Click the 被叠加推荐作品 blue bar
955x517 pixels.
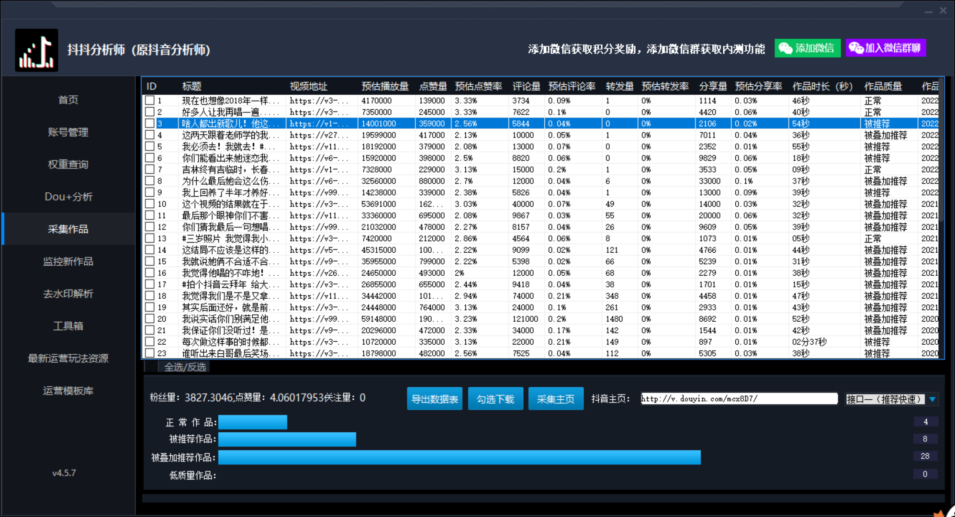point(459,457)
